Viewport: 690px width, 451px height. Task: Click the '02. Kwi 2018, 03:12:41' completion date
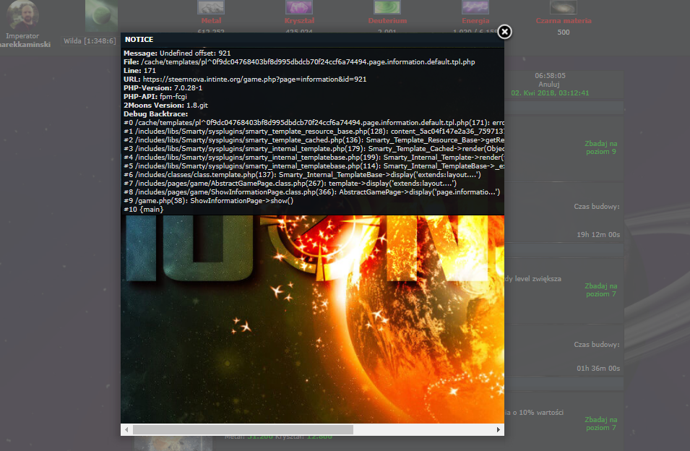(x=550, y=93)
